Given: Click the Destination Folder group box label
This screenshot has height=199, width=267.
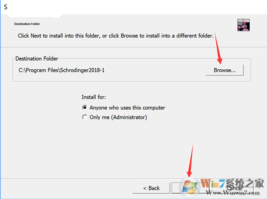Looking at the screenshot, I should (37, 59).
